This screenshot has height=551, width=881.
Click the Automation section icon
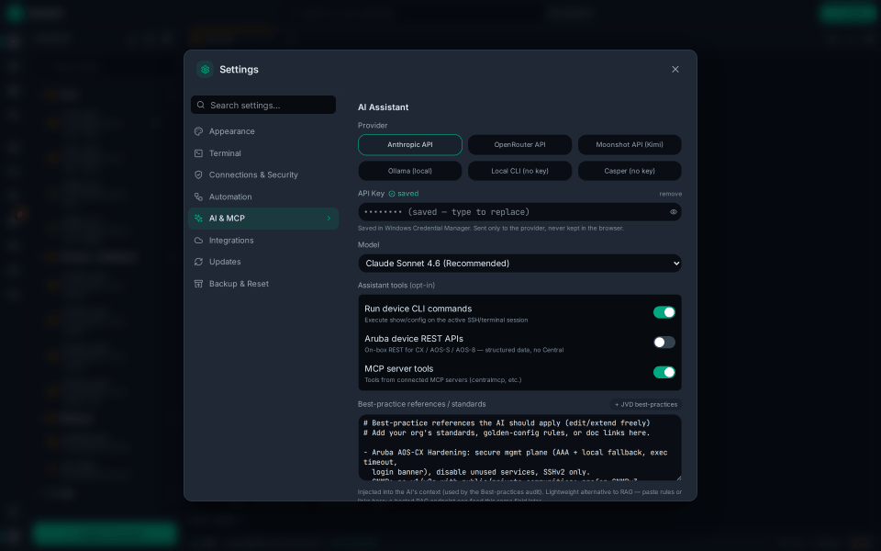(x=198, y=197)
